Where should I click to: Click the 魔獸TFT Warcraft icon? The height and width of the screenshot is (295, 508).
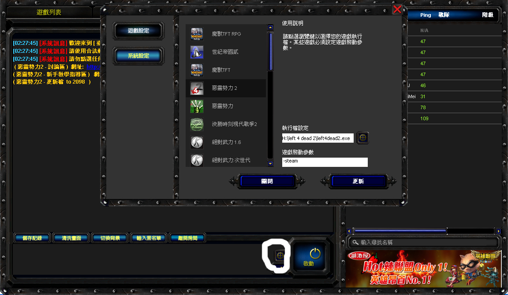(x=197, y=70)
